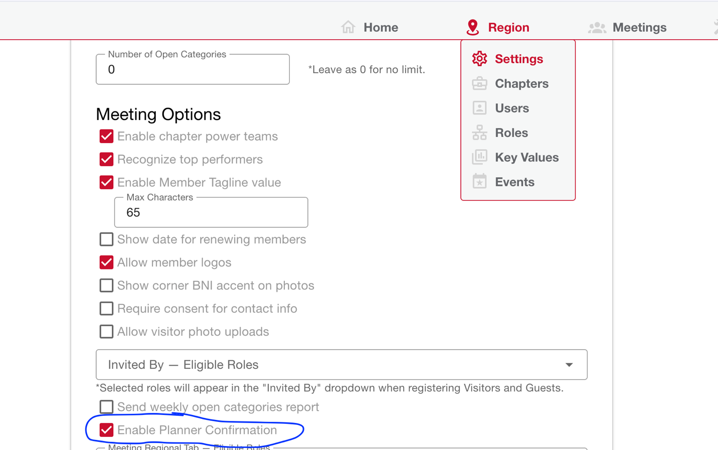Click the Roles hierarchy icon
This screenshot has height=450, width=718.
pyautogui.click(x=479, y=132)
